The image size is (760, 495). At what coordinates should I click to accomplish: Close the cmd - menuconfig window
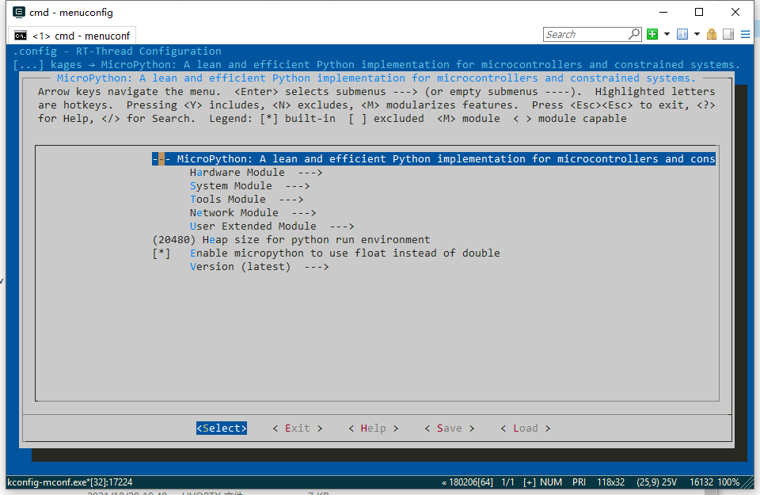(735, 12)
